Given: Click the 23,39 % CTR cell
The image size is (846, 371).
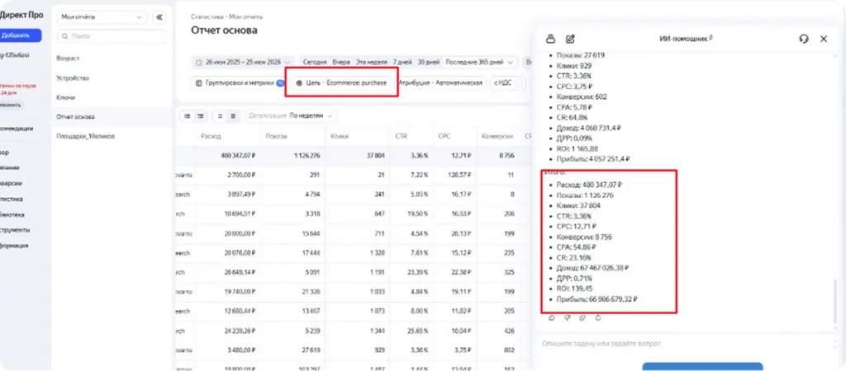Looking at the screenshot, I should click(x=417, y=272).
